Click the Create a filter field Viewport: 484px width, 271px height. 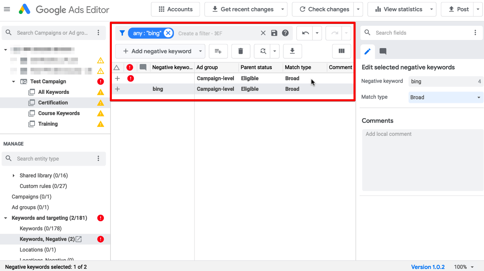tap(217, 33)
